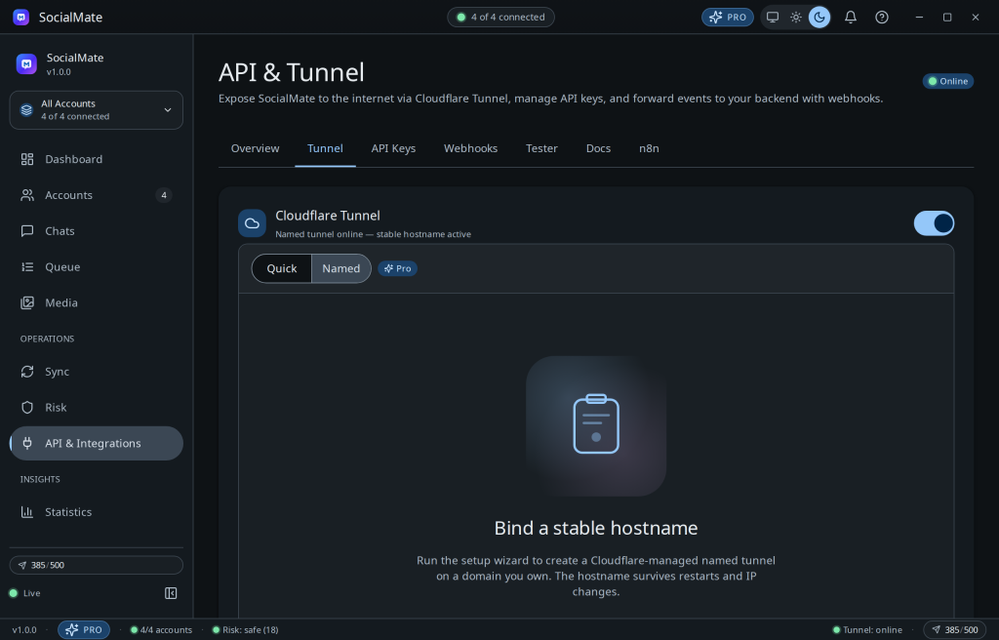Open the help question mark icon

882,18
